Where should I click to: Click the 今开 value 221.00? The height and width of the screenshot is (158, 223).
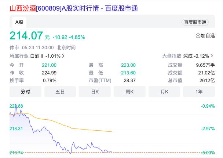pyautogui.click(x=49, y=65)
